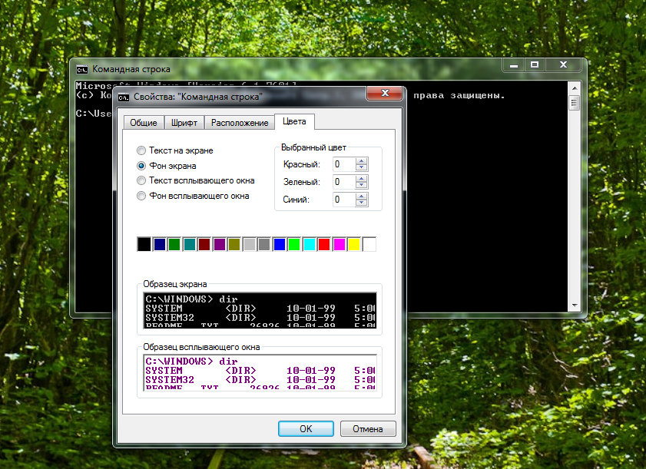Select the 'Текст на экране' radio button
Viewport: 646px width, 469px height.
pyautogui.click(x=141, y=150)
